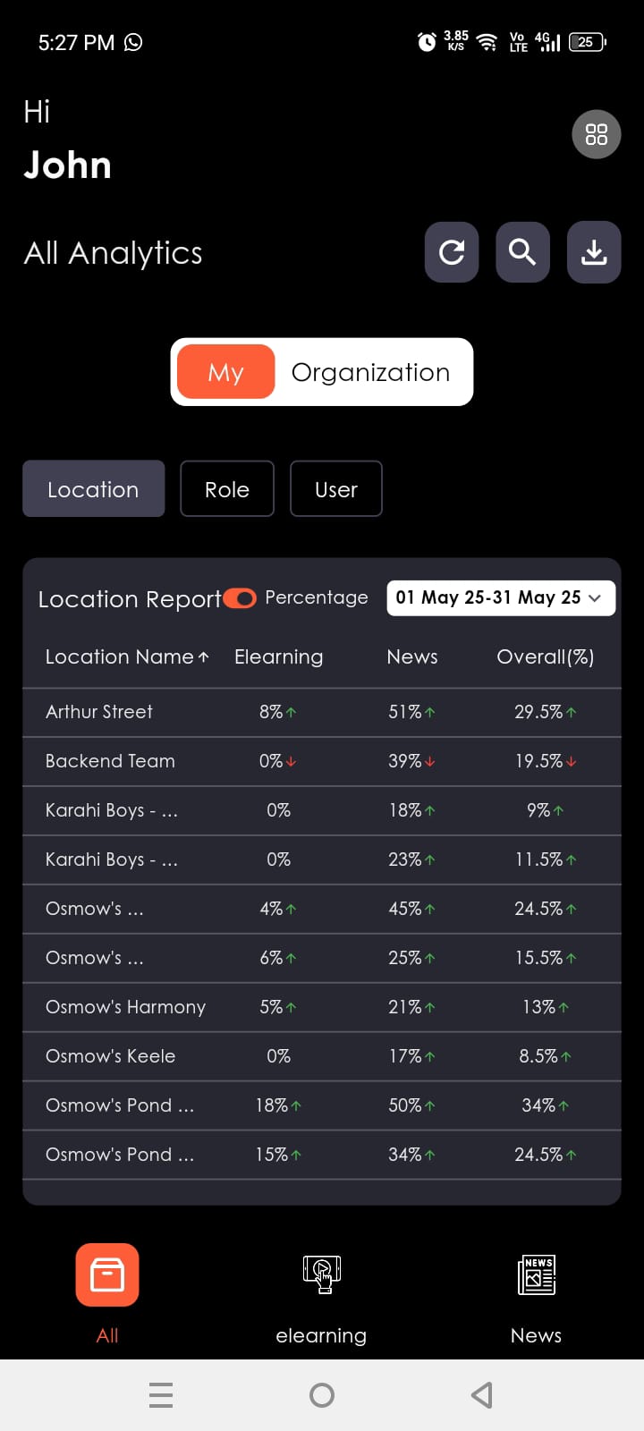Tap the Backend Team row
644x1431 pixels.
[110, 761]
